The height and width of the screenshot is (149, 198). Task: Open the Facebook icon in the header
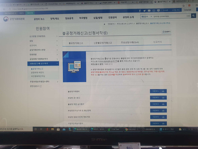point(140,11)
